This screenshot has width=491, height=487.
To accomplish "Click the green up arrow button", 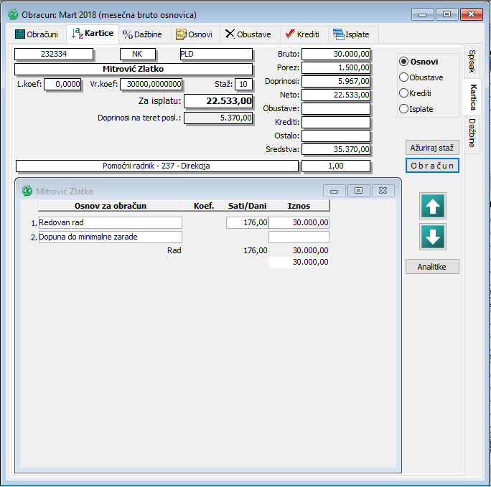I will [x=433, y=206].
